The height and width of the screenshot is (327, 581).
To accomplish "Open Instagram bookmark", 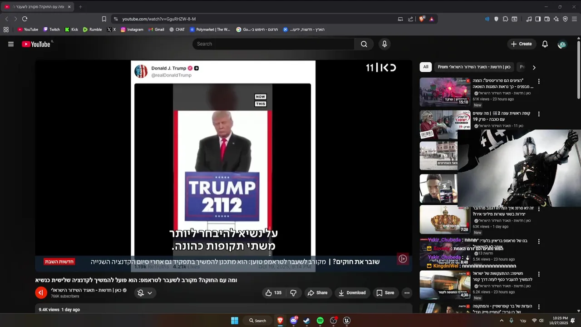I will coord(132,30).
